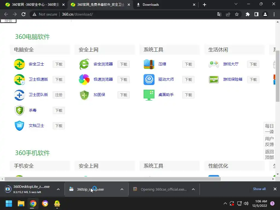Click the 卫士极速版 icon
This screenshot has width=280, height=210.
(x=19, y=80)
